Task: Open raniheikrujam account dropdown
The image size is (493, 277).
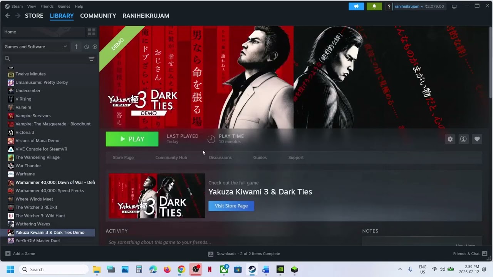Action: tap(408, 7)
